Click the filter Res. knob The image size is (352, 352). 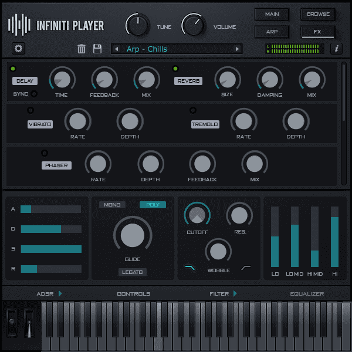[x=239, y=215]
